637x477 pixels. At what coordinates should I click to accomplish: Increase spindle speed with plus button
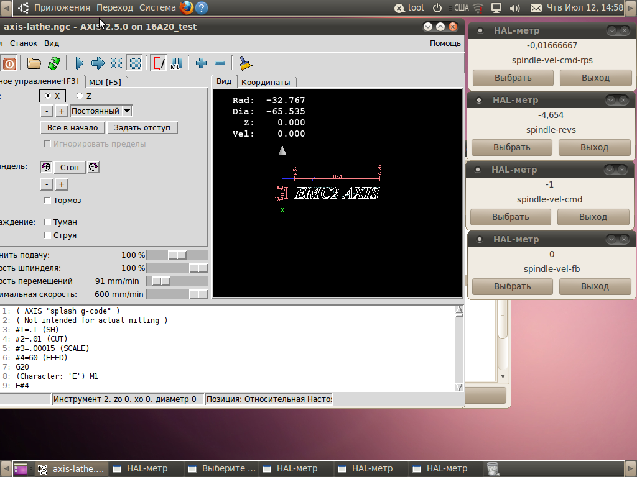point(62,184)
